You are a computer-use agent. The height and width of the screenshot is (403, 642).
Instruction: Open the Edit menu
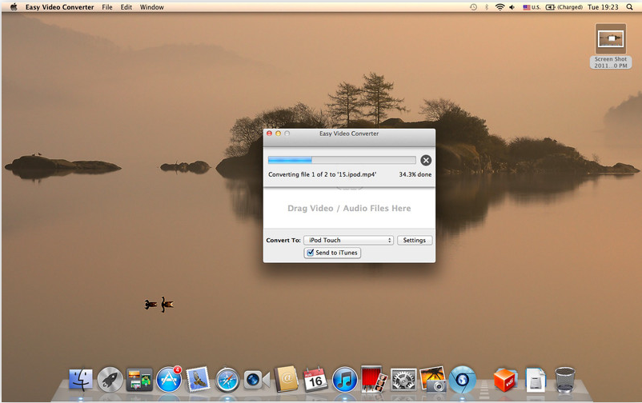[x=126, y=7]
